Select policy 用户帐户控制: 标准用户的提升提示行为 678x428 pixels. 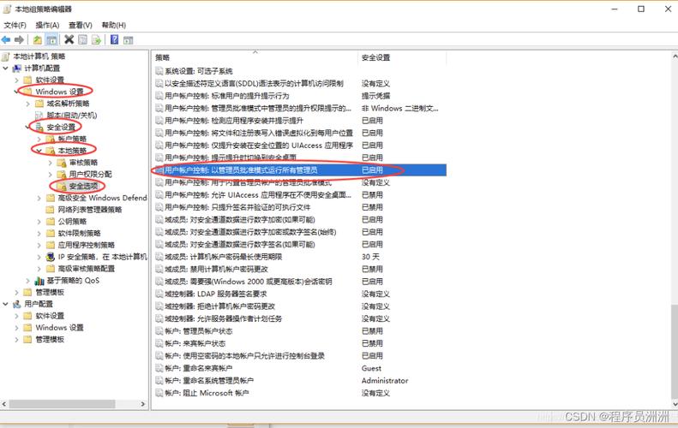point(226,96)
